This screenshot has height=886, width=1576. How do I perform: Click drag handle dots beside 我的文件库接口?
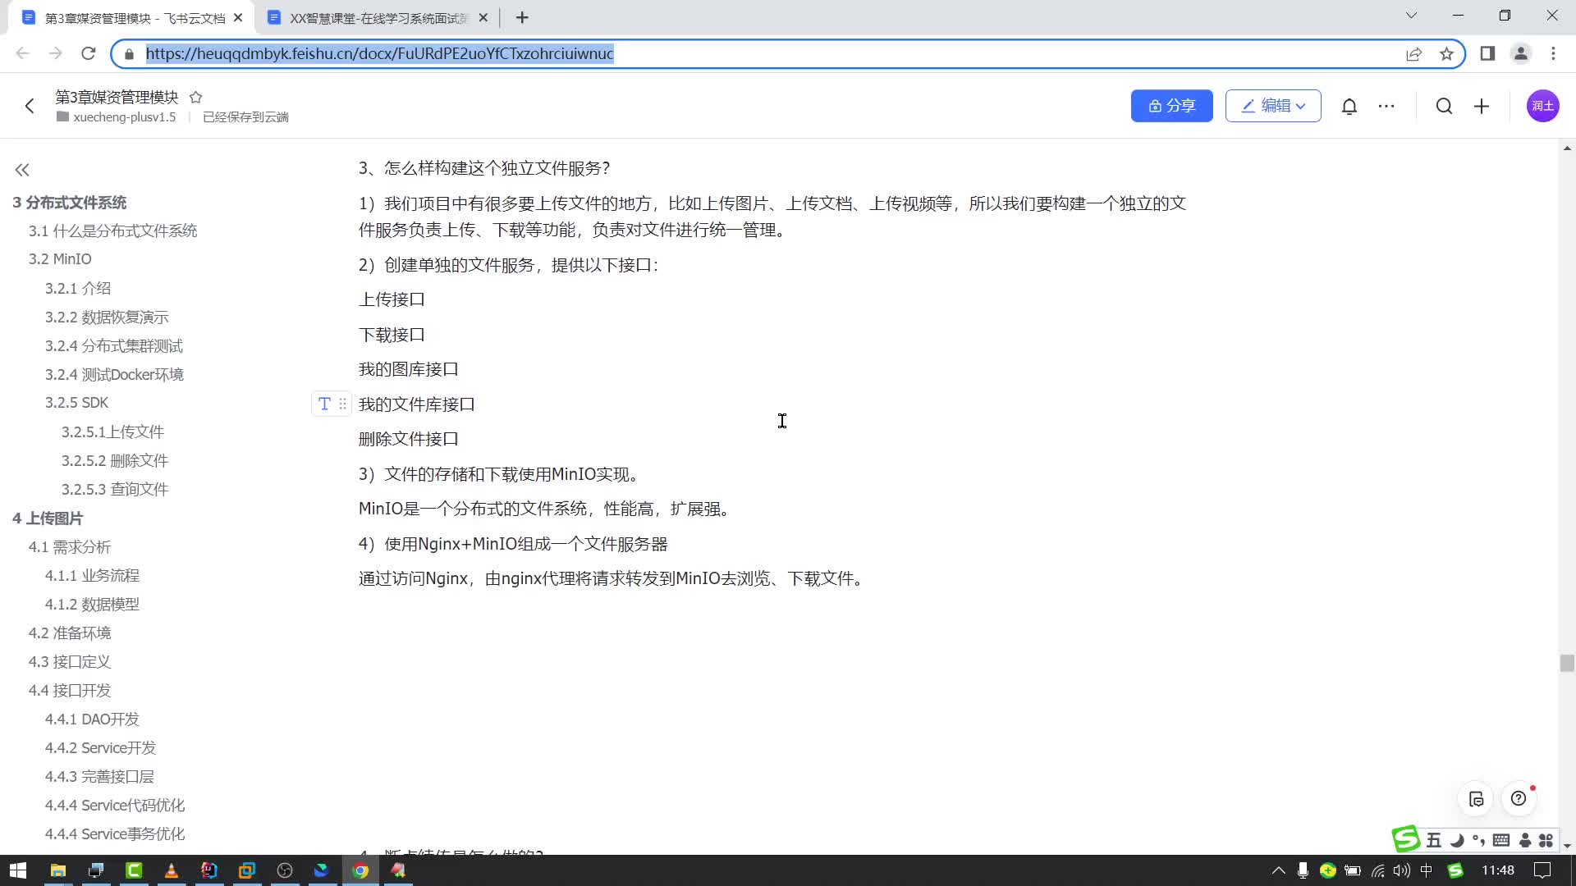[x=342, y=404]
